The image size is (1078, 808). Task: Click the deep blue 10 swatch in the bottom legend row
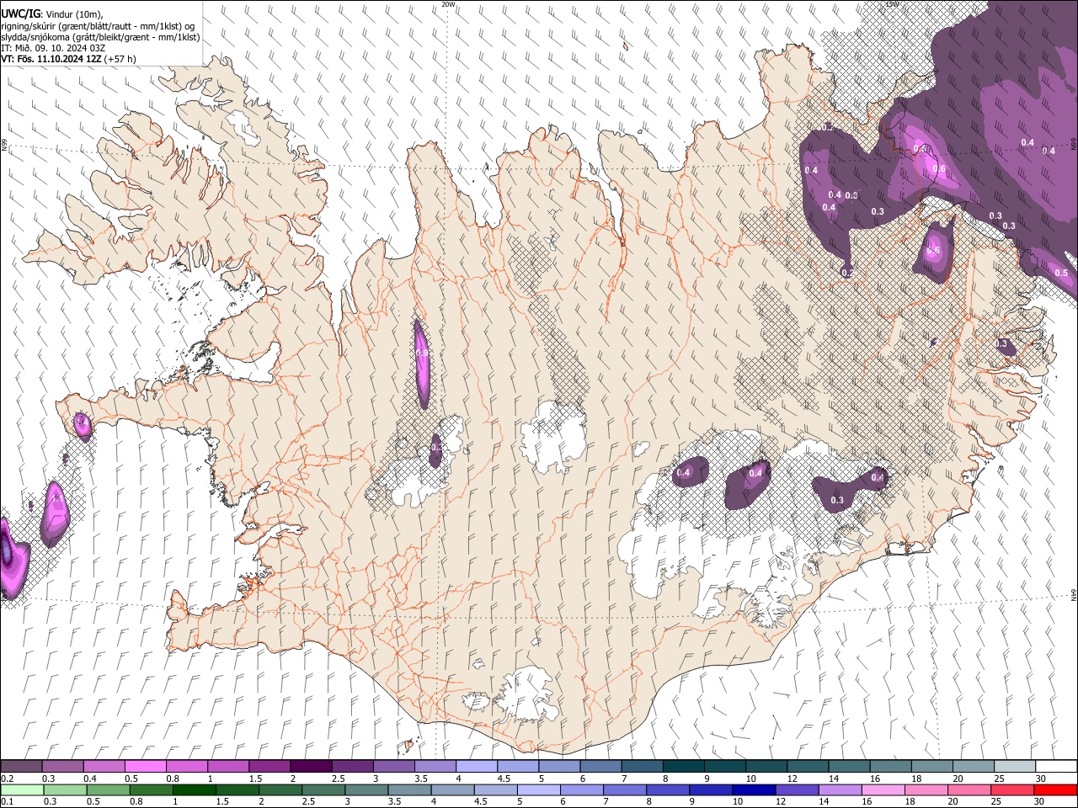click(752, 790)
